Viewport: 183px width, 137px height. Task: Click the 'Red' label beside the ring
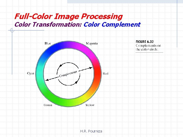click(x=105, y=74)
